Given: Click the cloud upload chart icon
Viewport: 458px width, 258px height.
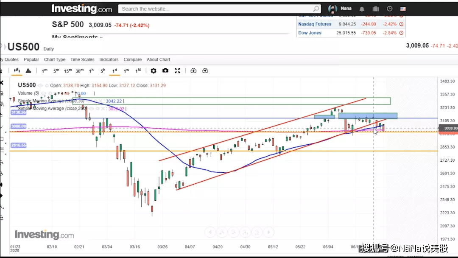Looking at the screenshot, I should pos(205,70).
